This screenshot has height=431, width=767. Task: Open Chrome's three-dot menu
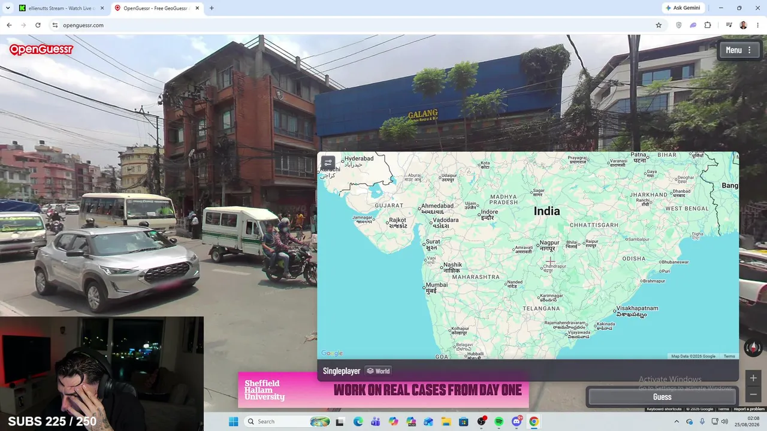point(757,25)
